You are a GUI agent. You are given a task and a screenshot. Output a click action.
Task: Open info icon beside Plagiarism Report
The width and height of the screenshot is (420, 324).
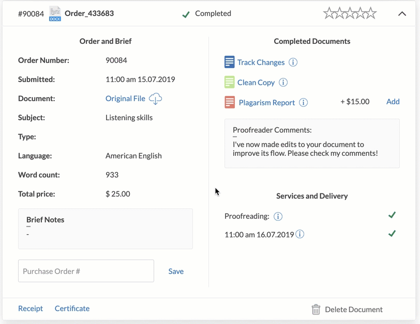[x=303, y=102]
